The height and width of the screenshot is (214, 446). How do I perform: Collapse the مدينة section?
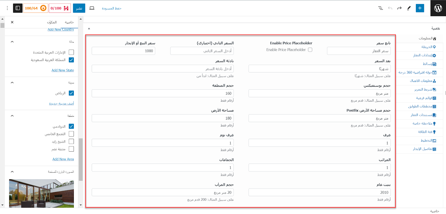click(x=12, y=83)
